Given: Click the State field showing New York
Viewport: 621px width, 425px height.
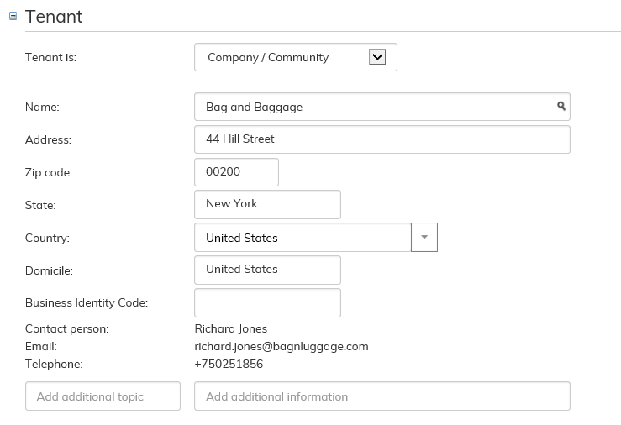Looking at the screenshot, I should point(267,204).
